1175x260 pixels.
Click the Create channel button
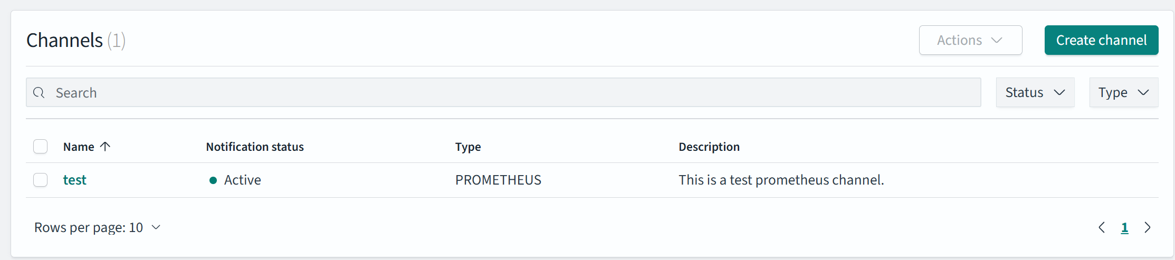pos(1102,40)
